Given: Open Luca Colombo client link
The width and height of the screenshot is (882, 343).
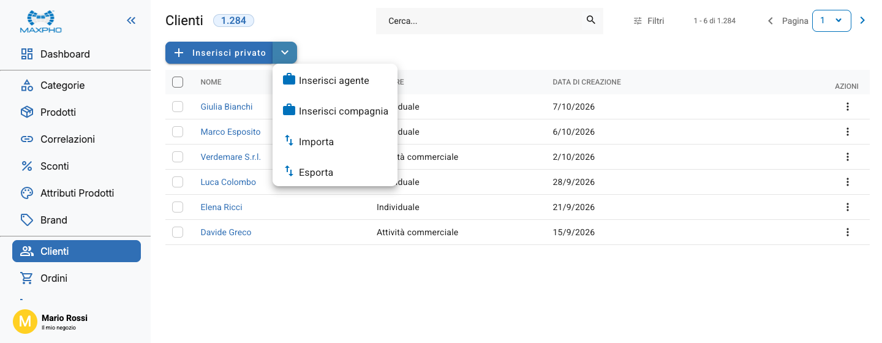Looking at the screenshot, I should (x=228, y=182).
